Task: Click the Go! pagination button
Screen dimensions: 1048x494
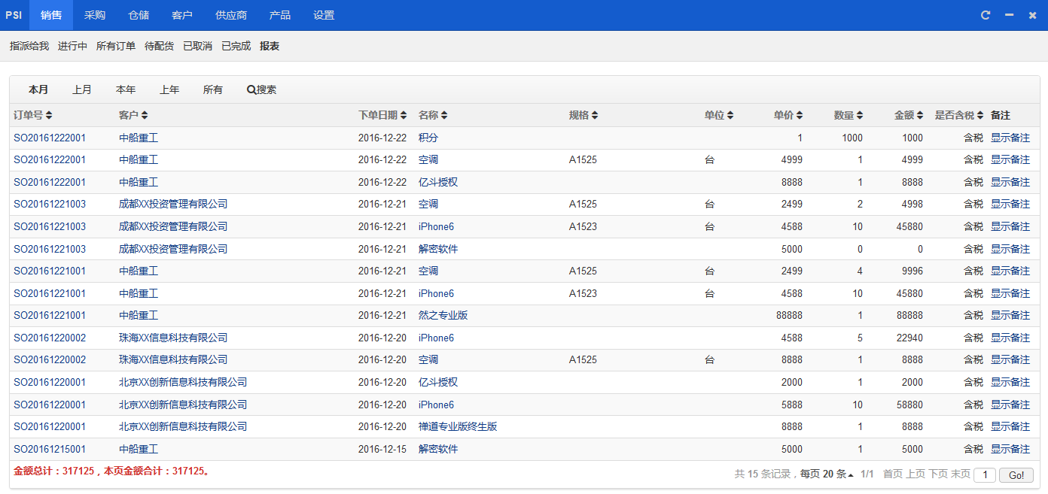Action: (x=1016, y=475)
